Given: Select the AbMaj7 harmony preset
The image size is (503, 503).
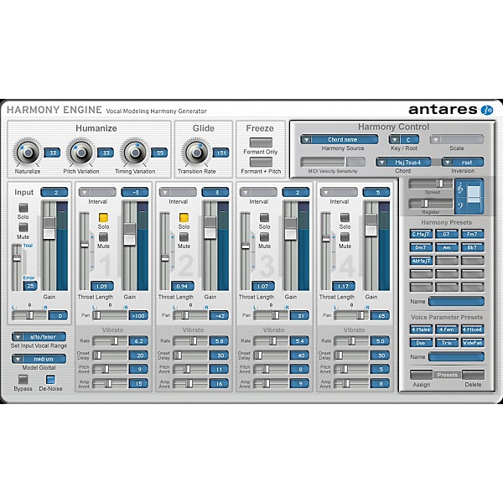Looking at the screenshot, I should tap(421, 261).
